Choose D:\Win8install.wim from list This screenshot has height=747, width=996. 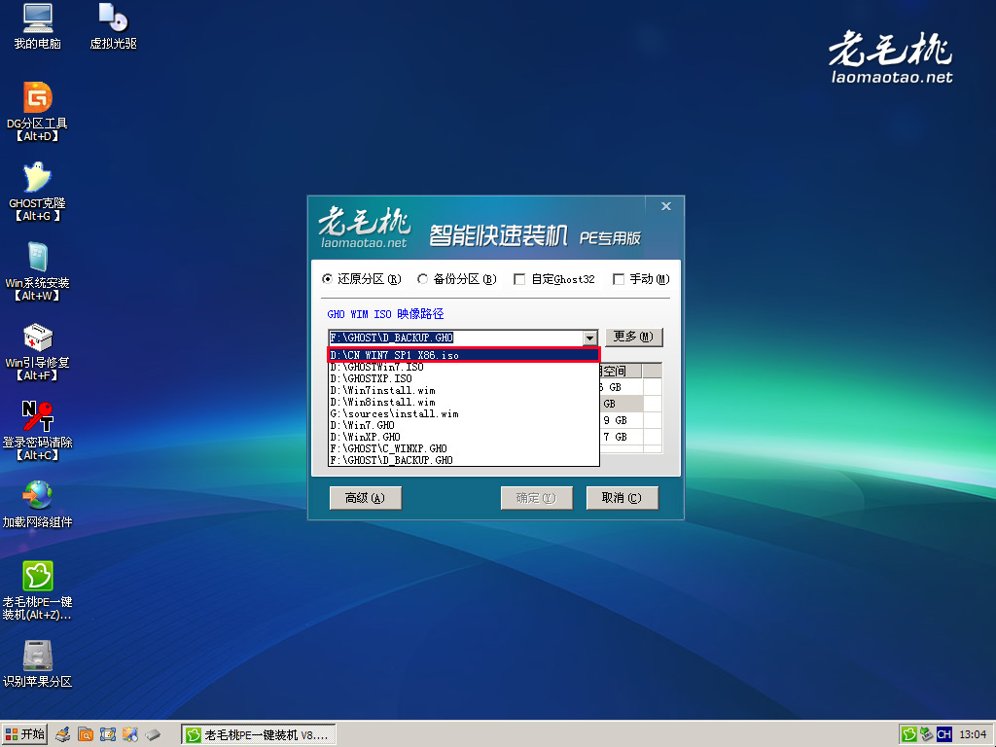click(x=464, y=402)
